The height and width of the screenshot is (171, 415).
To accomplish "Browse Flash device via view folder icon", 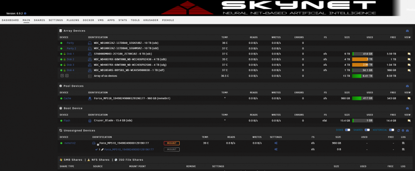I will click(409, 121).
